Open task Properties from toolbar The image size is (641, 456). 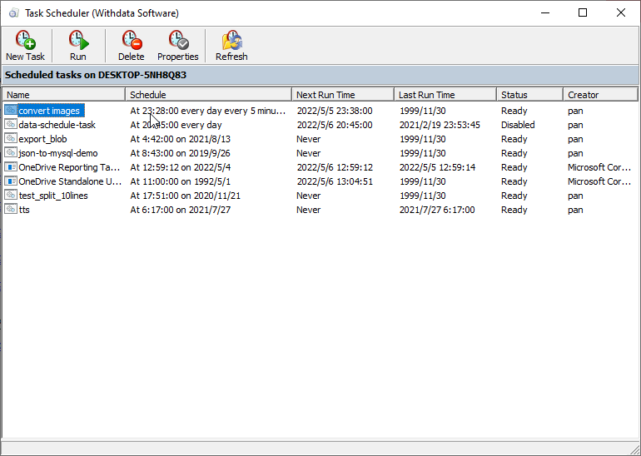click(x=178, y=40)
